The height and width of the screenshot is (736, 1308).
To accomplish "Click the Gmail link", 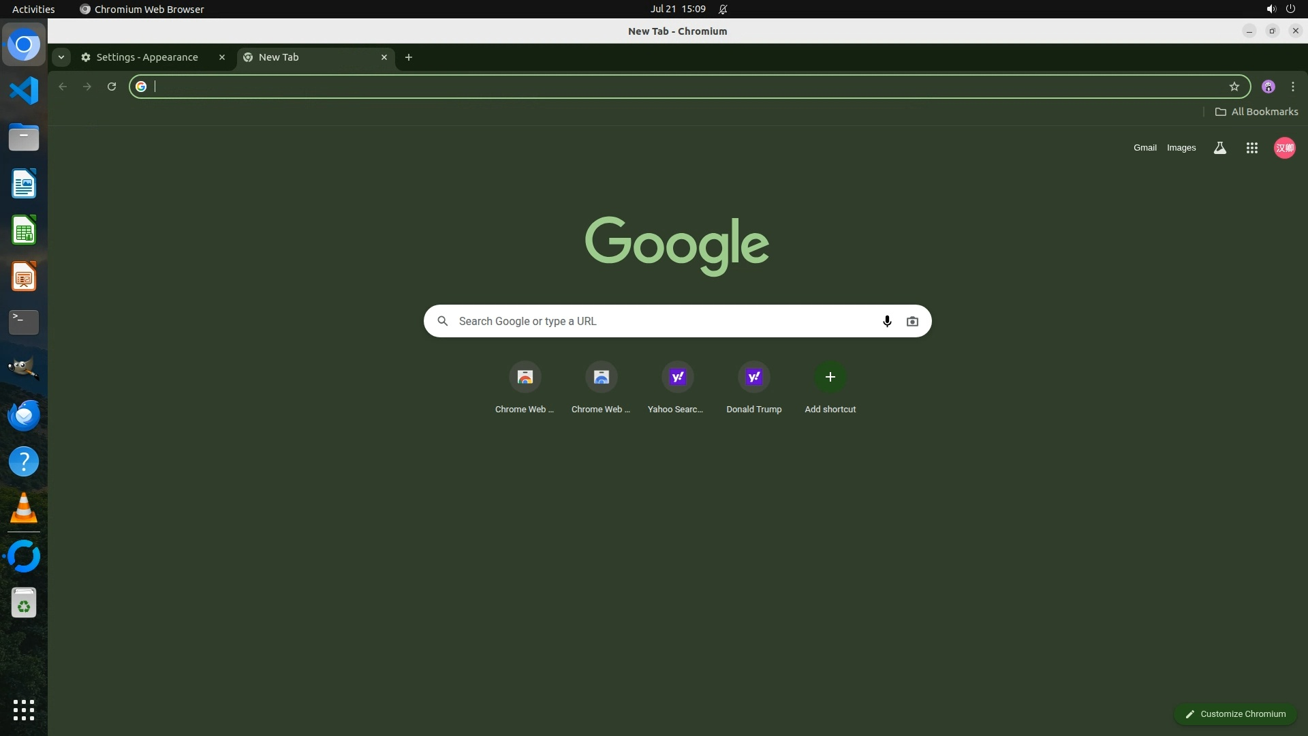I will 1144,148.
